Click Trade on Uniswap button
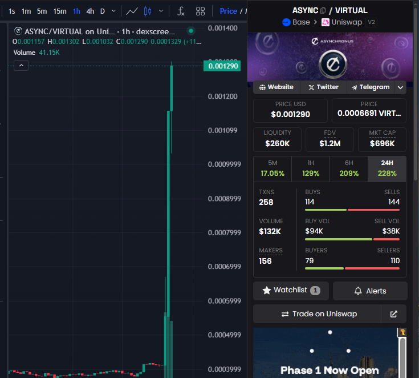This screenshot has height=378, width=419. (317, 313)
